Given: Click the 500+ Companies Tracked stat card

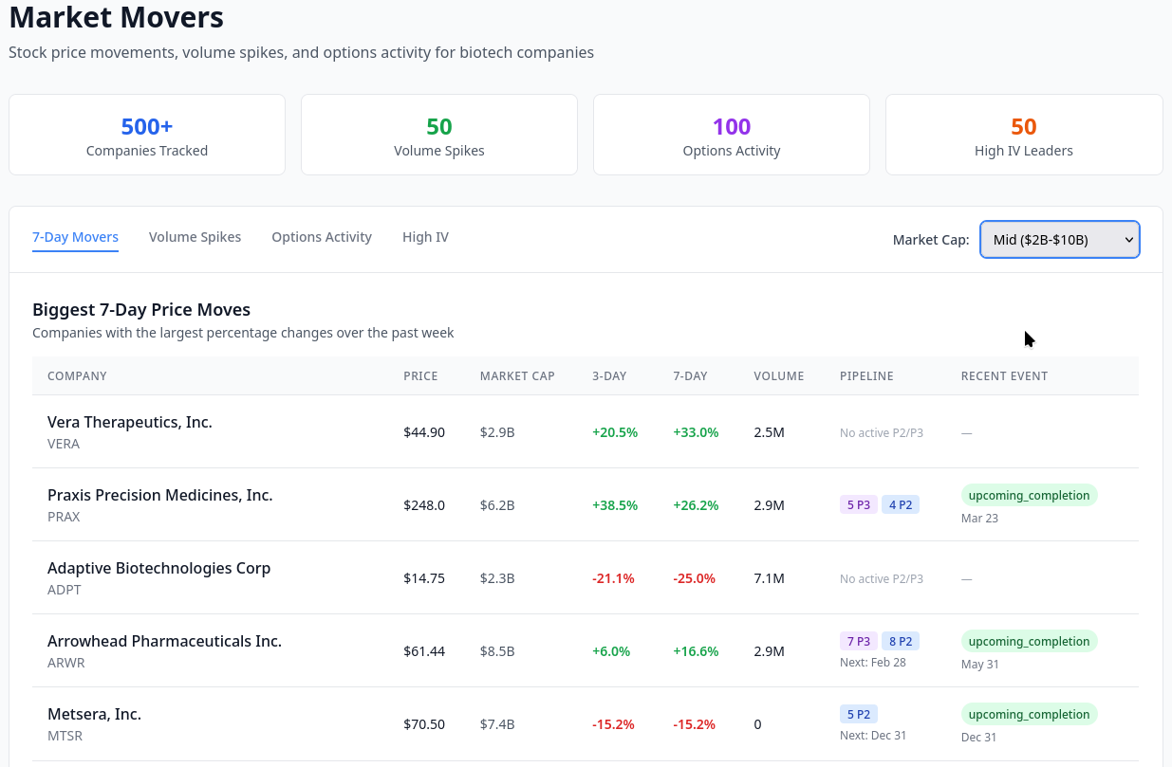Looking at the screenshot, I should pos(147,135).
